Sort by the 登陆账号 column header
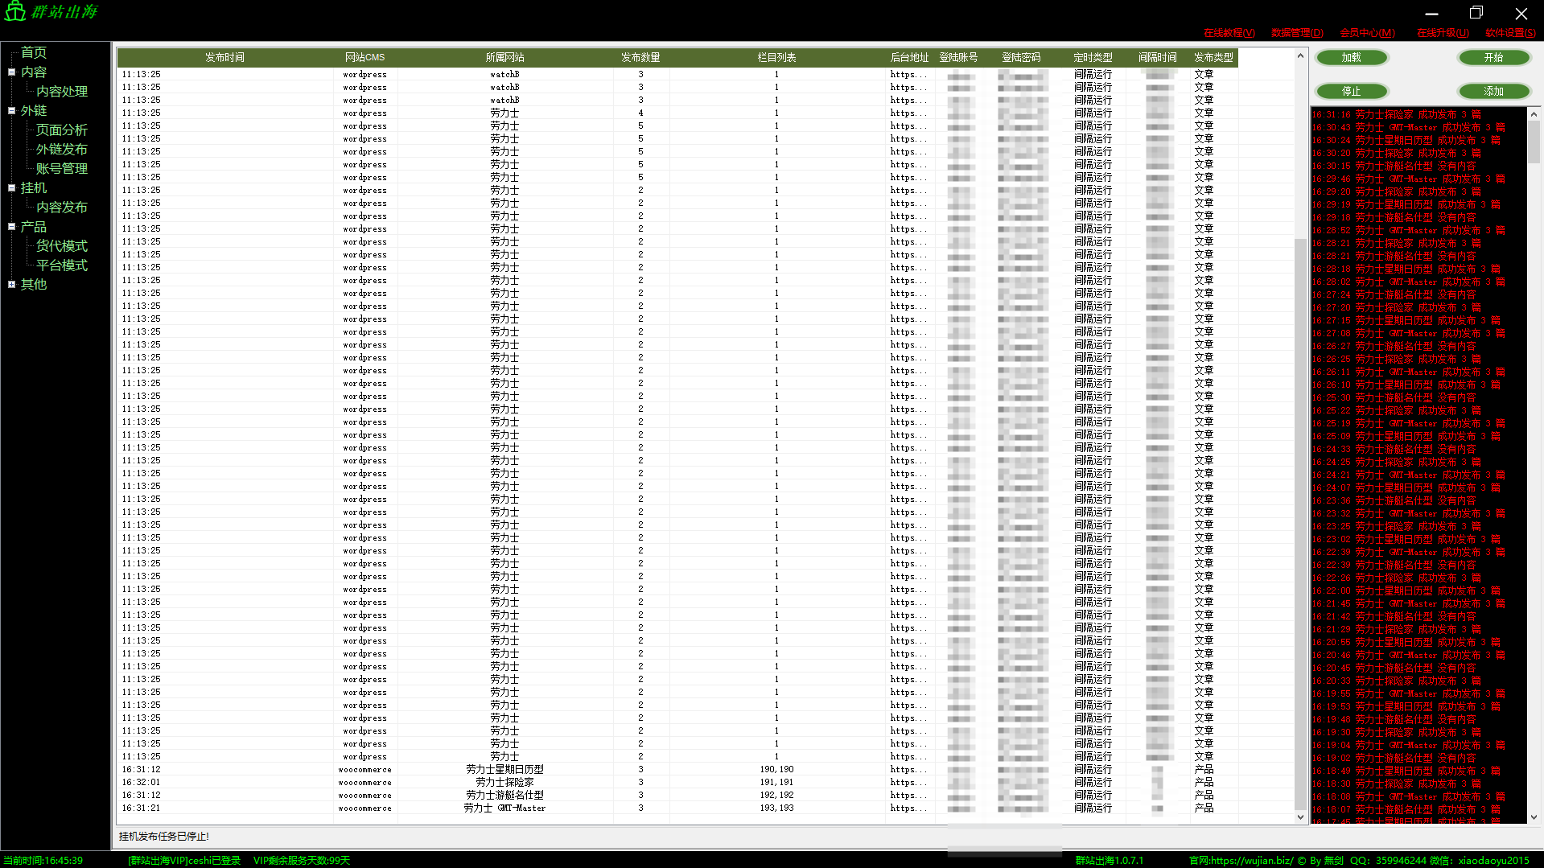1544x868 pixels. coord(959,58)
